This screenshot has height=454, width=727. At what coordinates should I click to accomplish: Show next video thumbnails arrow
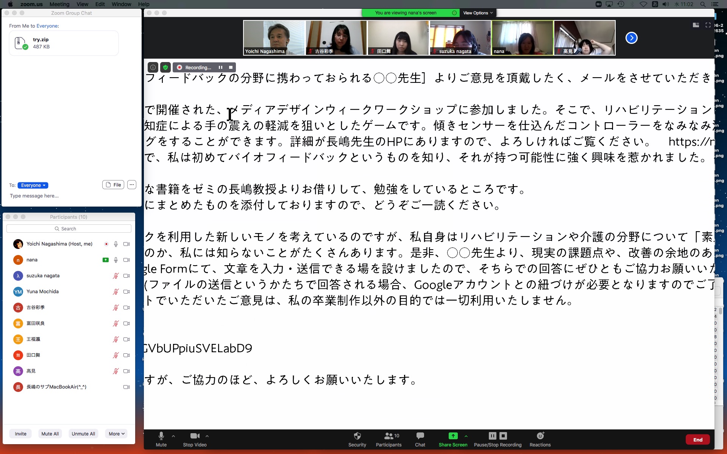(x=631, y=38)
